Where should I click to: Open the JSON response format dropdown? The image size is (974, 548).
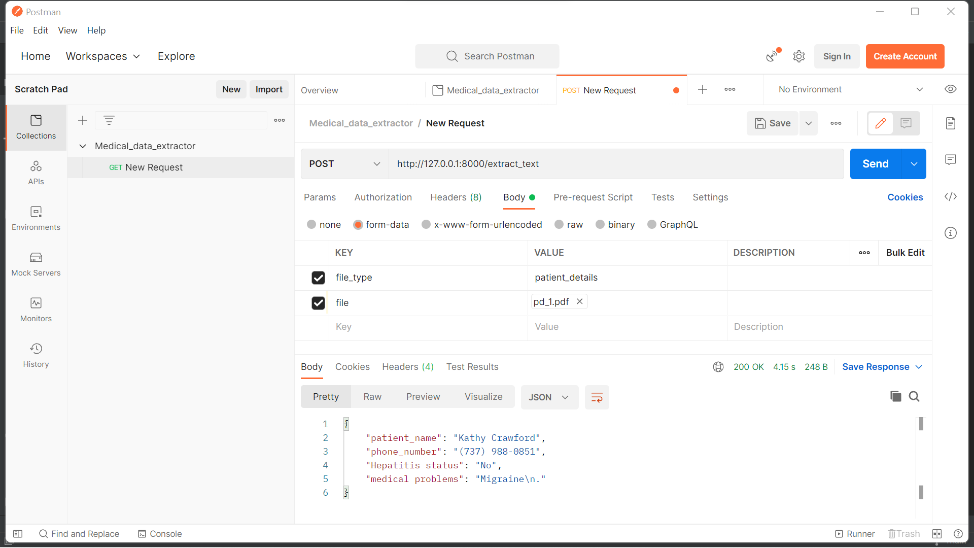tap(549, 397)
